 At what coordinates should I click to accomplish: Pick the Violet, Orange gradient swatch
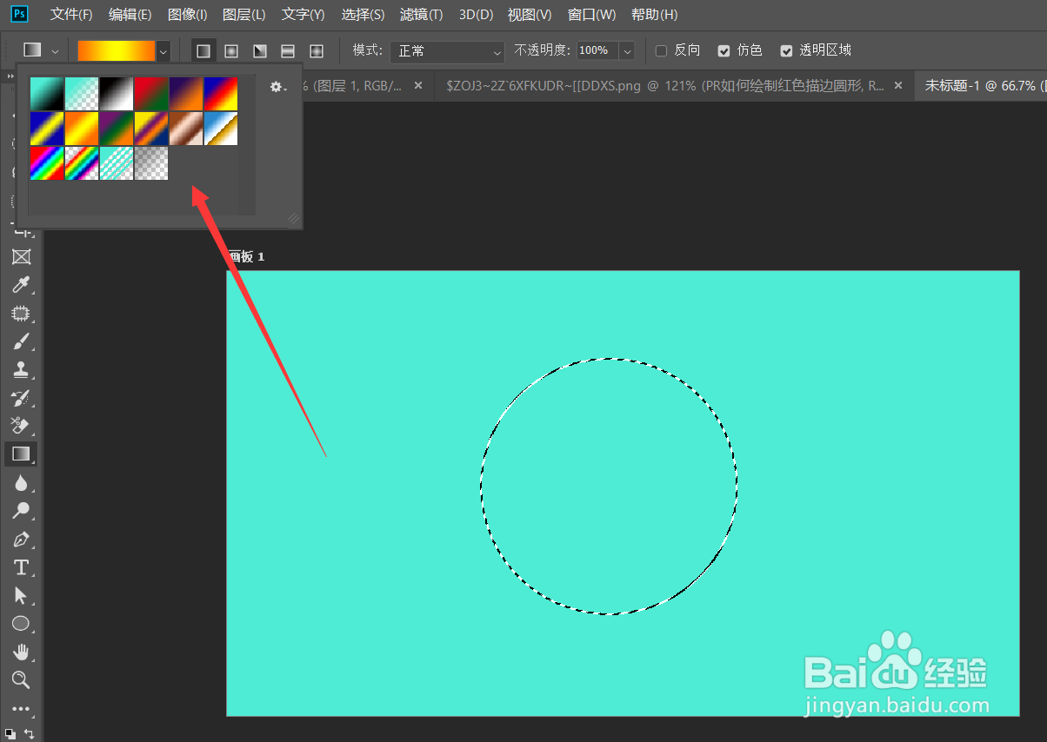186,94
